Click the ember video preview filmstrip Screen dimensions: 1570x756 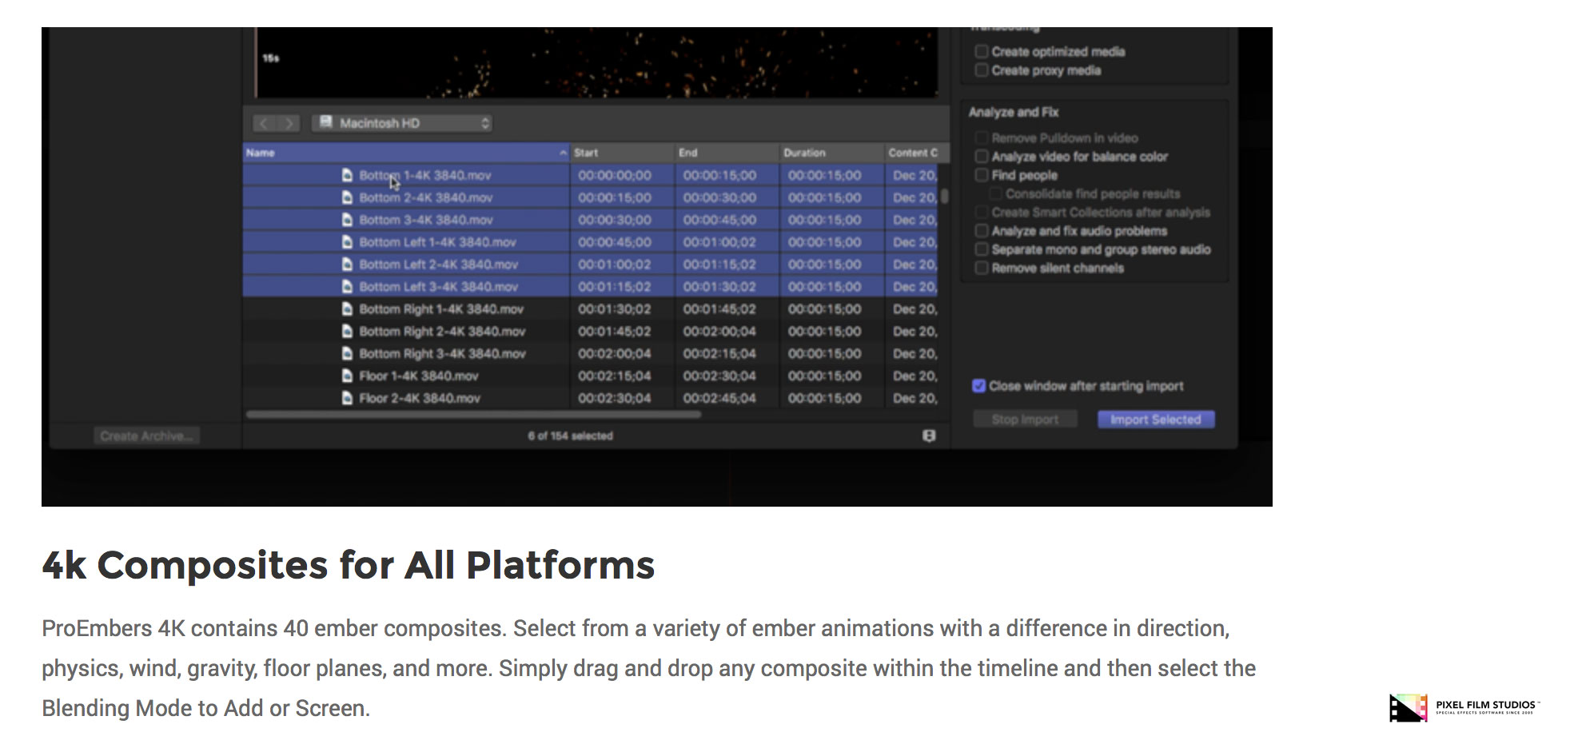(x=596, y=62)
